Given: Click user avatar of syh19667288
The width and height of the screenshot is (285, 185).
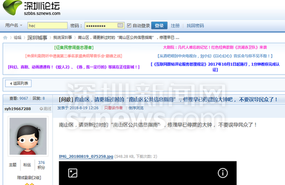Looking at the screenshot, I should (x=28, y=136).
